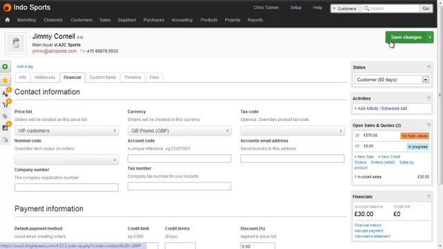Image resolution: width=443 pixels, height=249 pixels.
Task: Click the New Credit link
Action: point(389,157)
